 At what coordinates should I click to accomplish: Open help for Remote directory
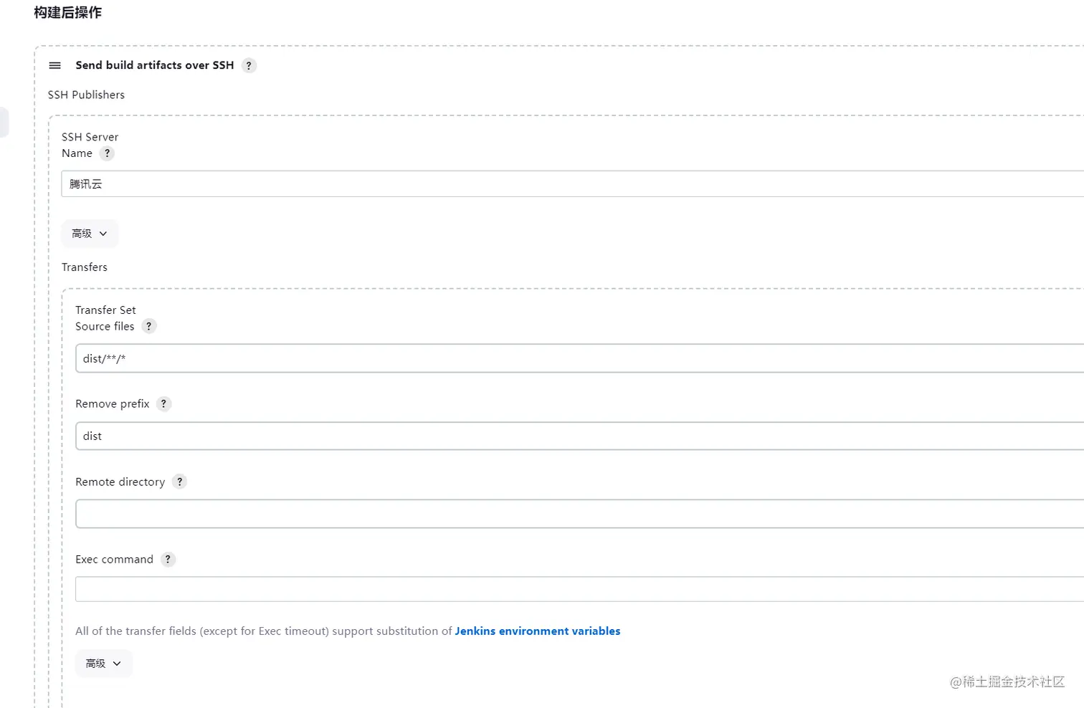pos(179,482)
